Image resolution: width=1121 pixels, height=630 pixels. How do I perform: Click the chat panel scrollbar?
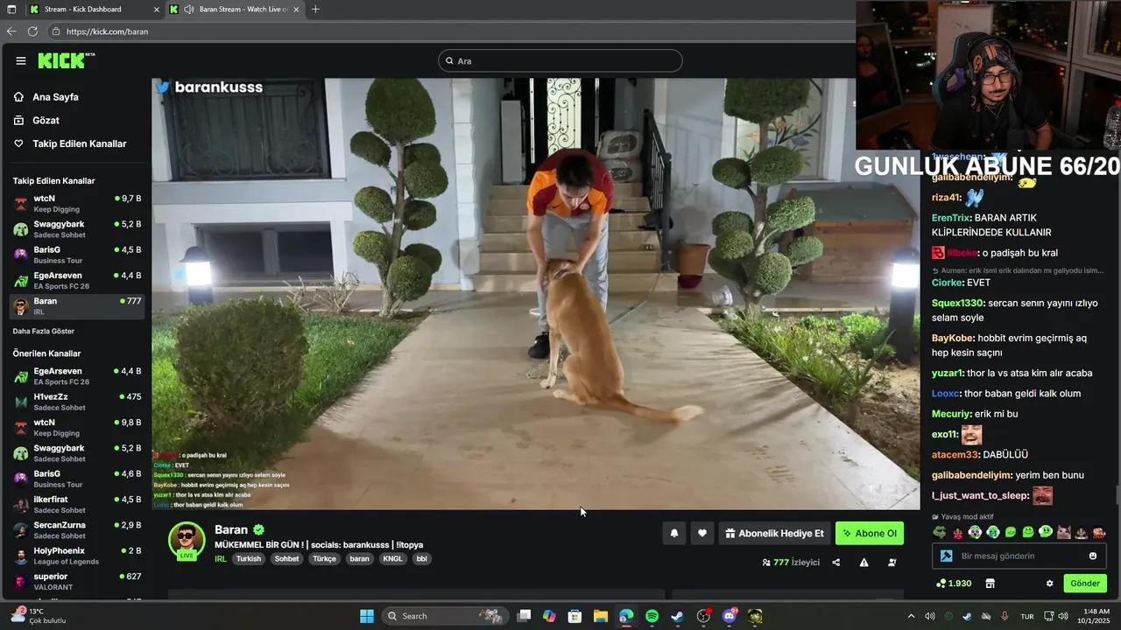point(1117,494)
